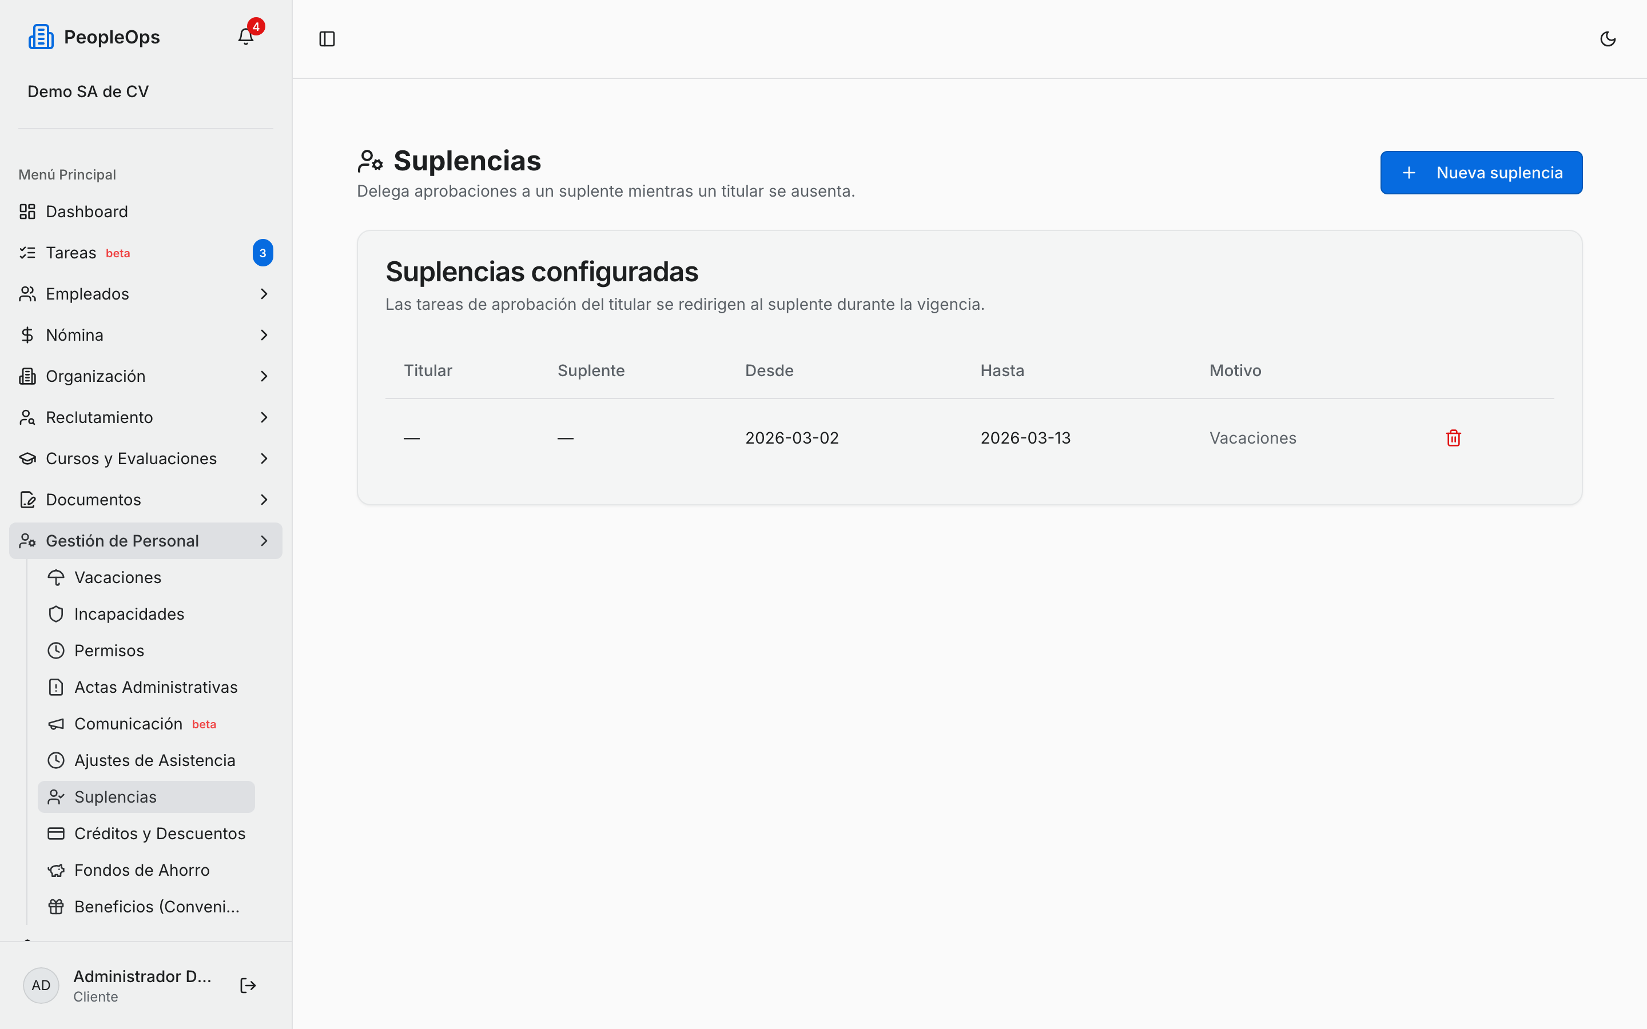Log out using the exit icon
Screen dimensions: 1647x1029
click(x=248, y=986)
